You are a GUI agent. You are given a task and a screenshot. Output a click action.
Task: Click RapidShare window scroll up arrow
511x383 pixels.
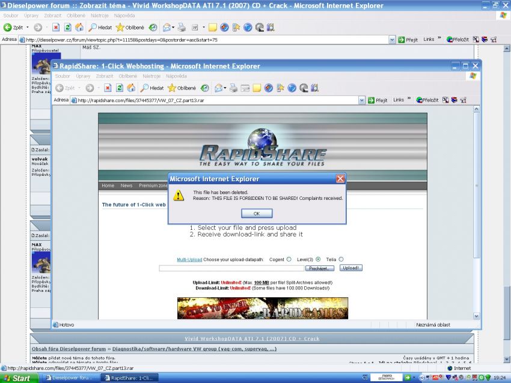pos(476,109)
